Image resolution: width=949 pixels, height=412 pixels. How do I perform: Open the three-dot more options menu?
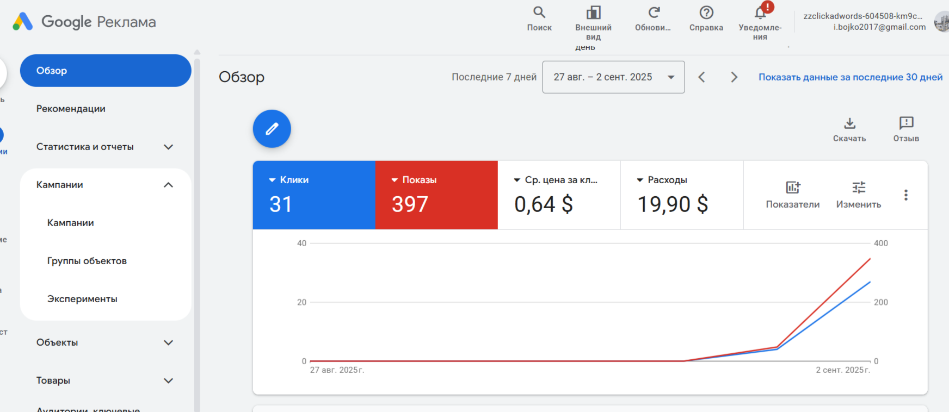pyautogui.click(x=906, y=195)
